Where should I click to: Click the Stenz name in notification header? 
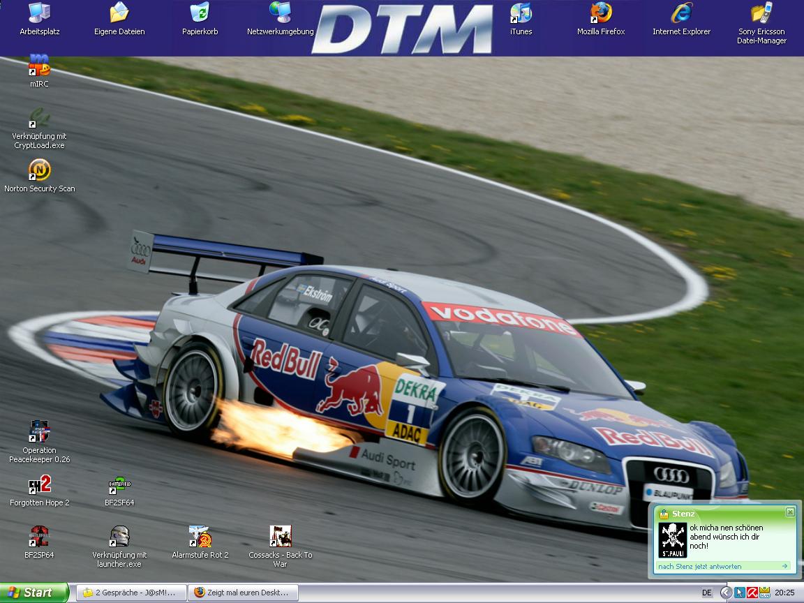[x=683, y=514]
